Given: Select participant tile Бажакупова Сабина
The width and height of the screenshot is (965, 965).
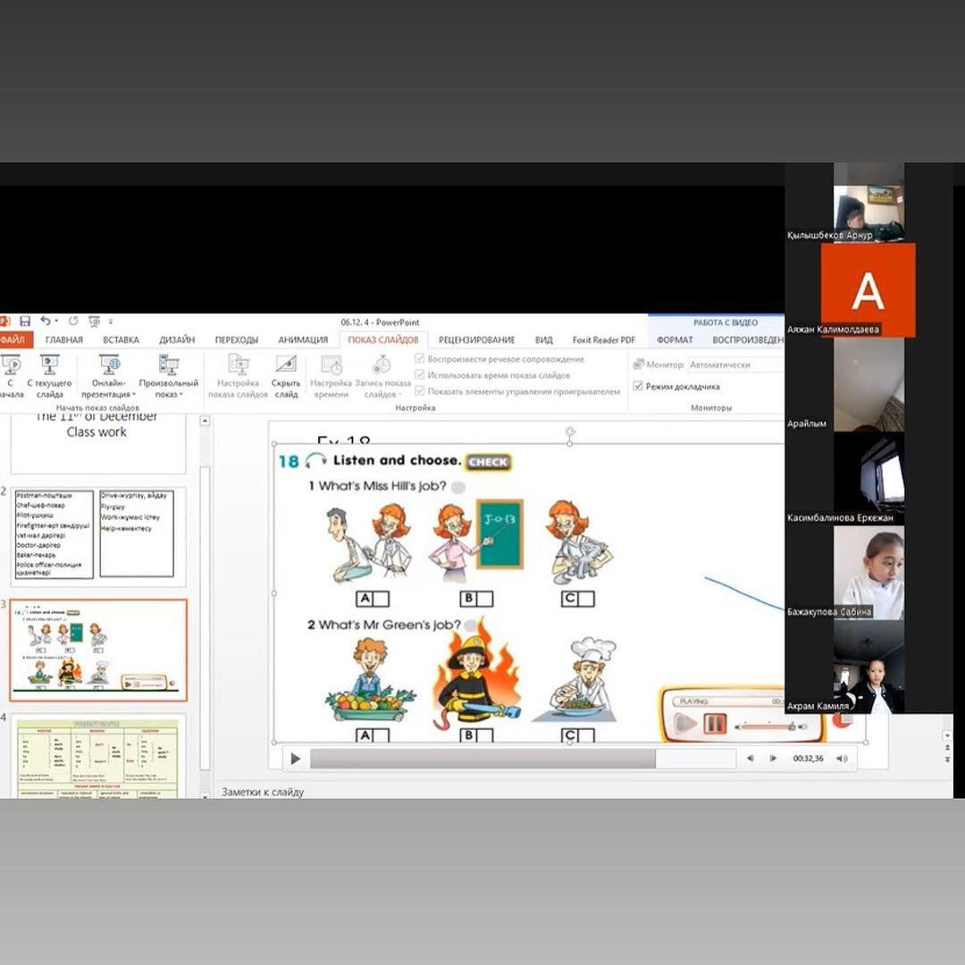Looking at the screenshot, I should click(868, 573).
